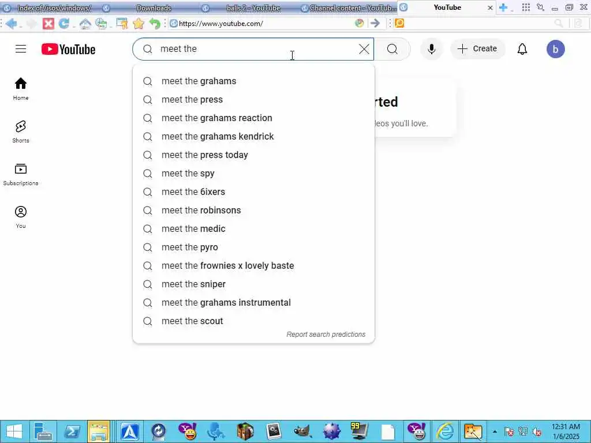Launch GIMP from the taskbar
This screenshot has height=443, width=591.
click(x=302, y=431)
